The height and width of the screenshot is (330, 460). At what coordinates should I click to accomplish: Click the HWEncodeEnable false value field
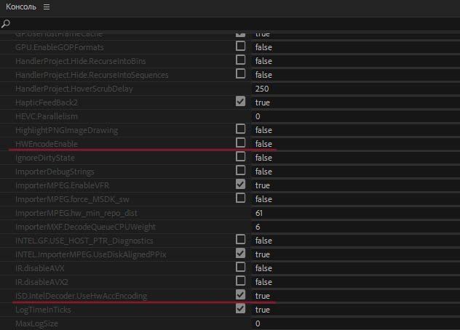pyautogui.click(x=356, y=144)
